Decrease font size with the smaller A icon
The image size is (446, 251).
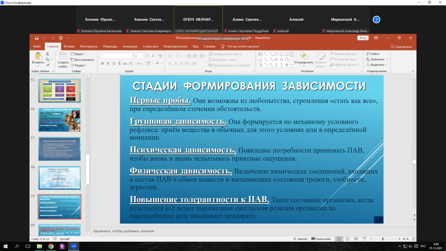(x=153, y=56)
